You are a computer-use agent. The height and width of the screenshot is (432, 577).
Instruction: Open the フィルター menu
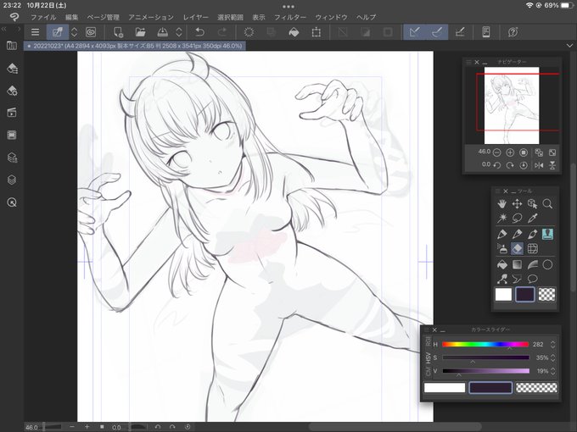click(290, 17)
